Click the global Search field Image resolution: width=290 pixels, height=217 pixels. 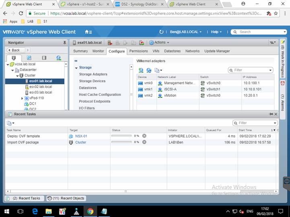tap(259, 32)
